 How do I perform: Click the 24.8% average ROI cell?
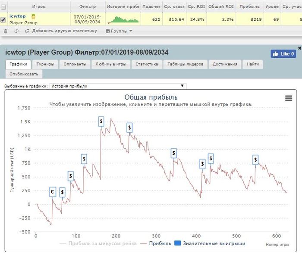click(197, 19)
